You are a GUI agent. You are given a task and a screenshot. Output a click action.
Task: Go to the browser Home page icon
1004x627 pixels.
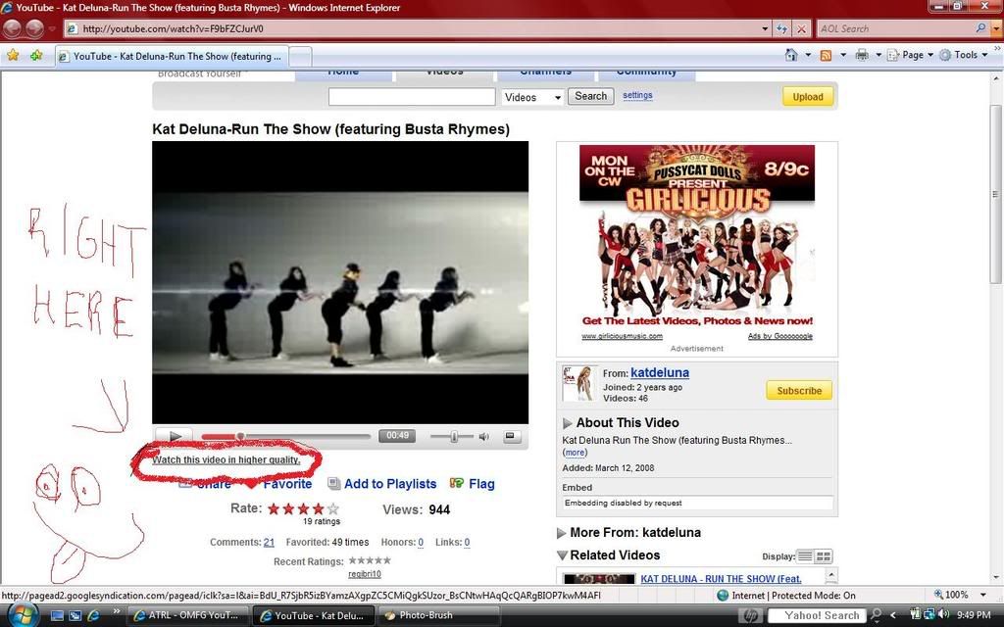tap(791, 55)
